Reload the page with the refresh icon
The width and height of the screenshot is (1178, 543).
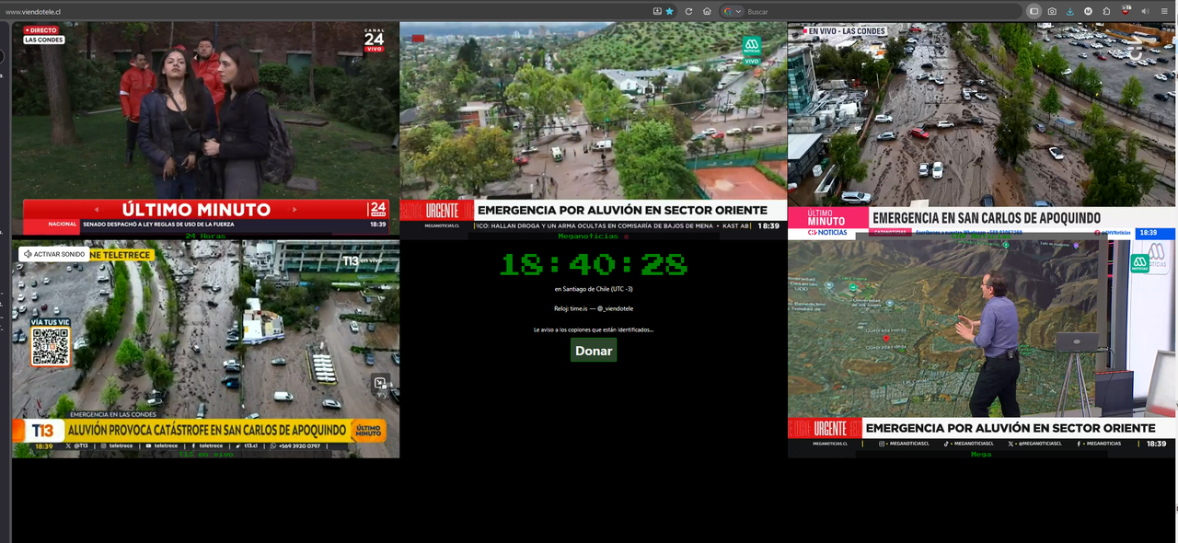688,11
